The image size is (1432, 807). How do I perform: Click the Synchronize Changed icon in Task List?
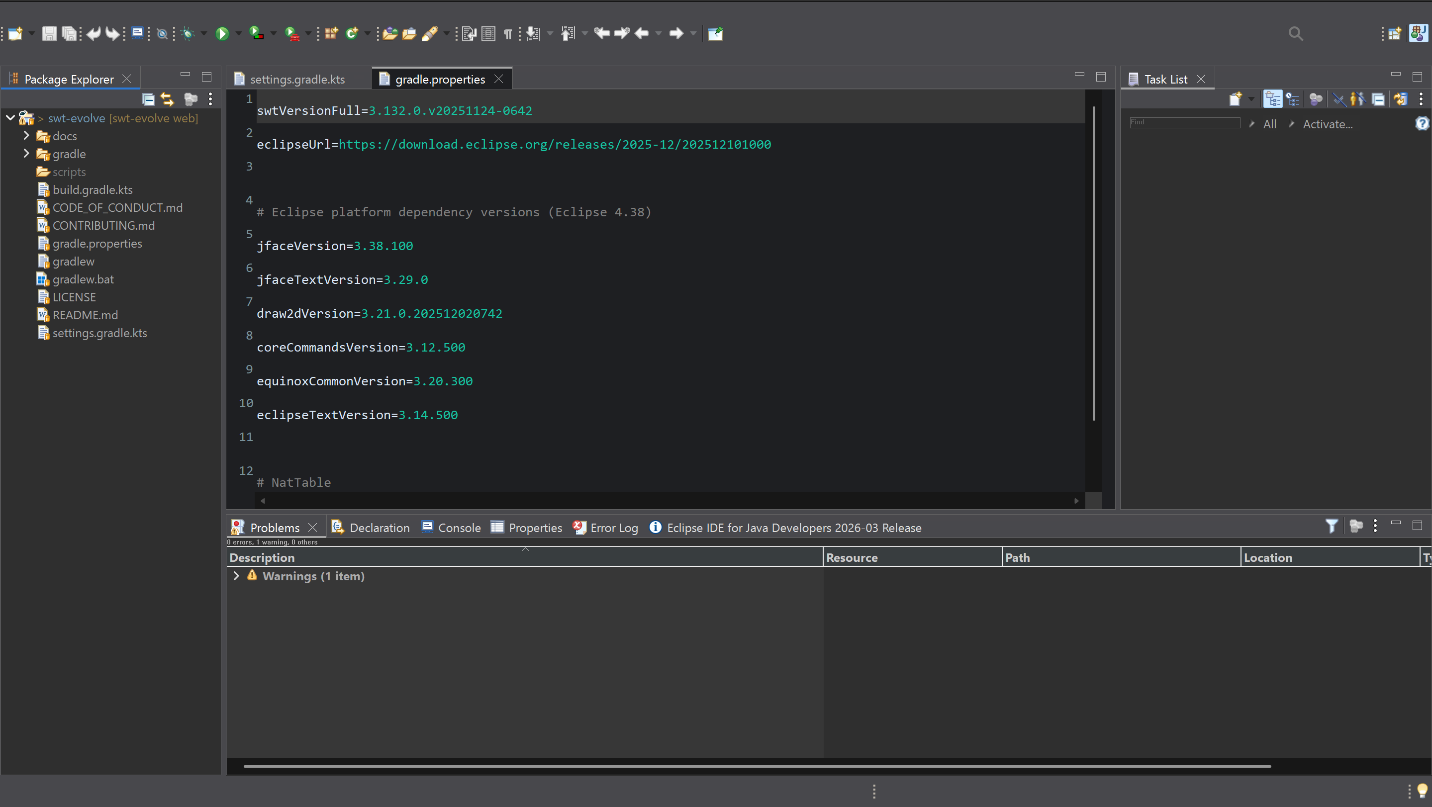click(x=1400, y=99)
